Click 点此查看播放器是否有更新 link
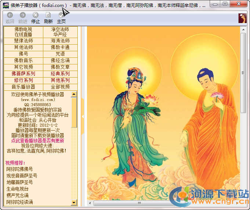The image size is (250, 210). coord(37,141)
